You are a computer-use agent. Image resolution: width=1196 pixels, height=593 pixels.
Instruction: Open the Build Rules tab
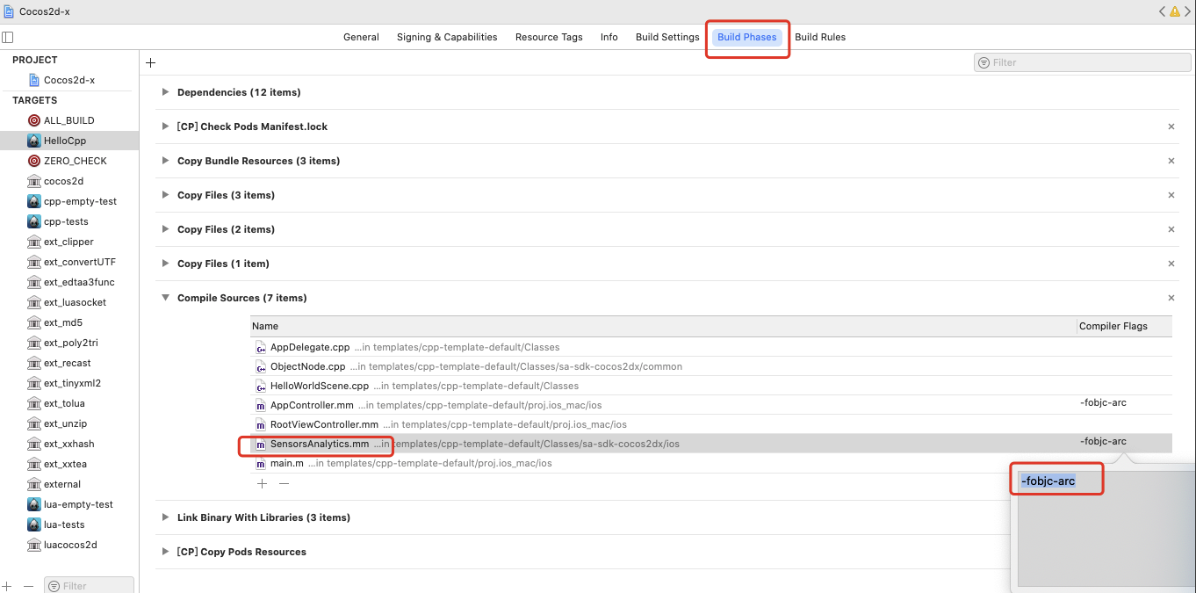820,37
